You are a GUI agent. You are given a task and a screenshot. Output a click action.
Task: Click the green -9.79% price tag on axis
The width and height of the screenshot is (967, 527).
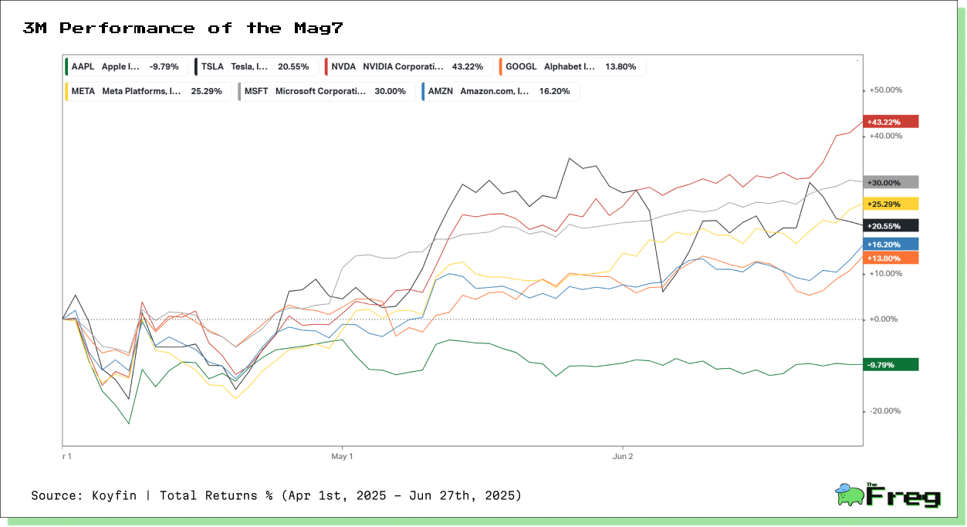(x=891, y=364)
